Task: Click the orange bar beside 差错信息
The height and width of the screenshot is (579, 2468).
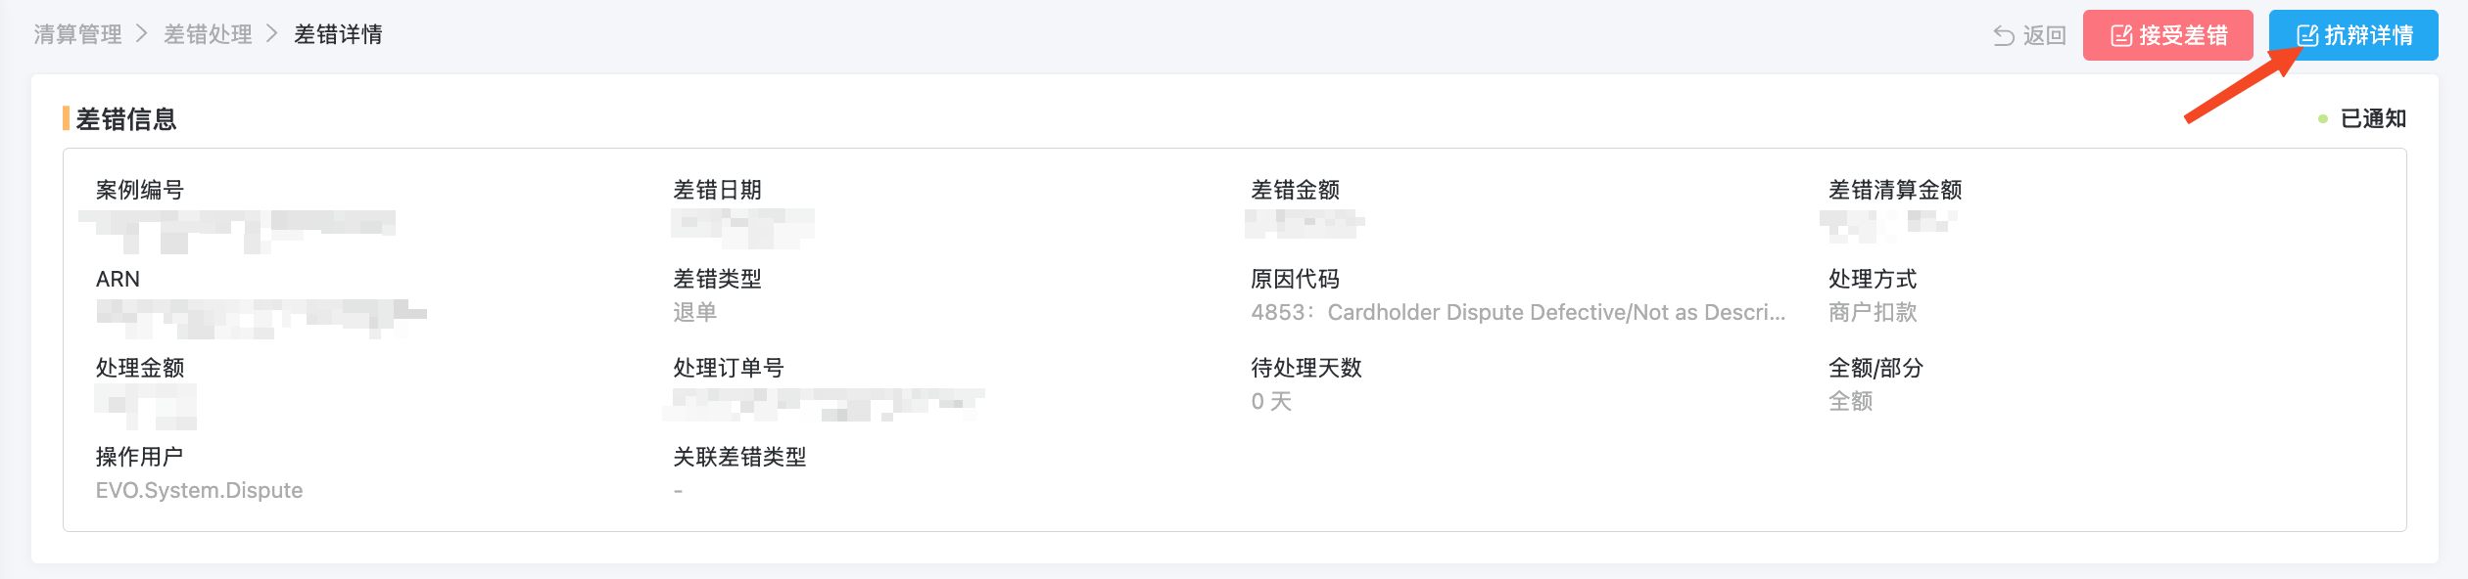Action: click(x=66, y=118)
